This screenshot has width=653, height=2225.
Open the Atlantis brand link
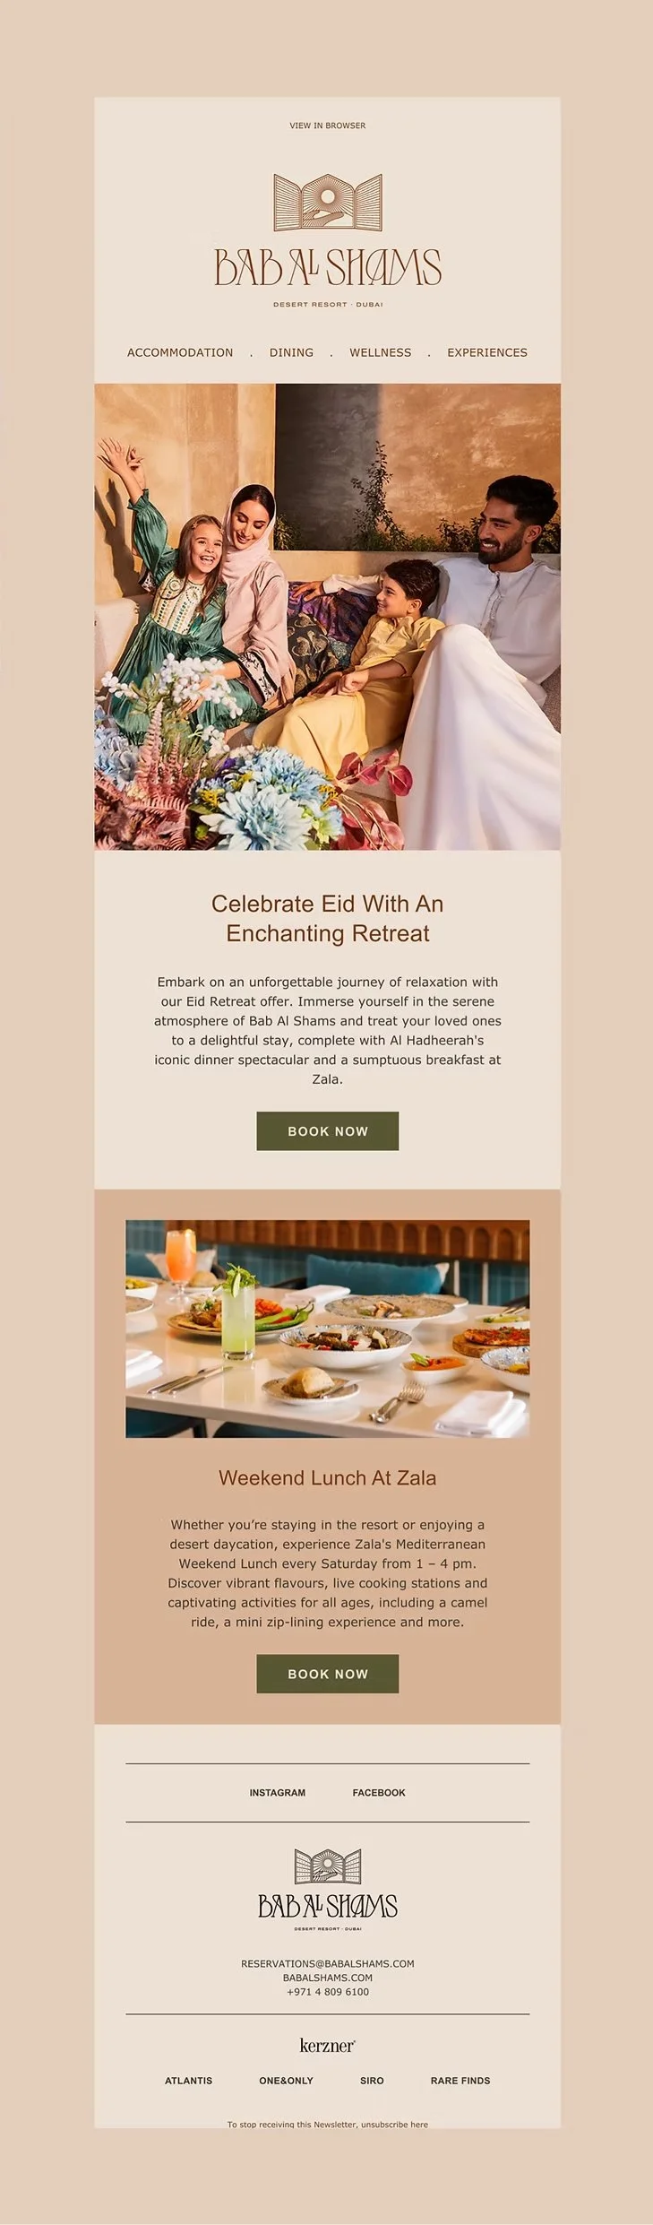click(188, 2081)
